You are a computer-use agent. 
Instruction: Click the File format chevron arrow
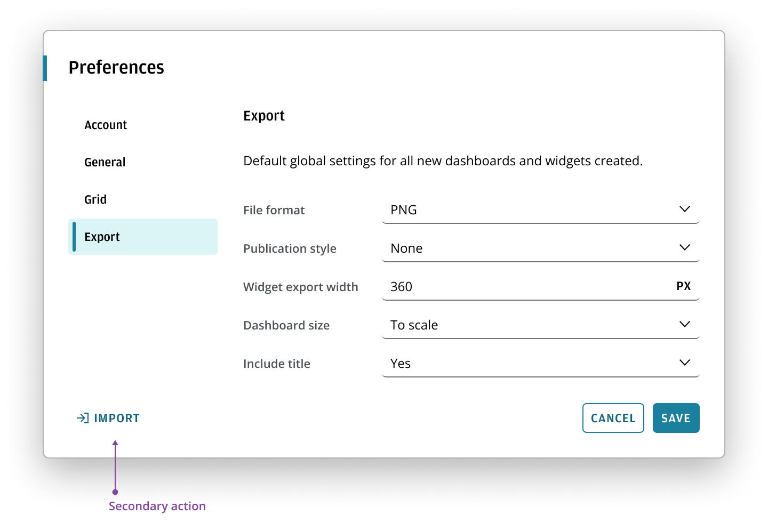[x=685, y=209]
